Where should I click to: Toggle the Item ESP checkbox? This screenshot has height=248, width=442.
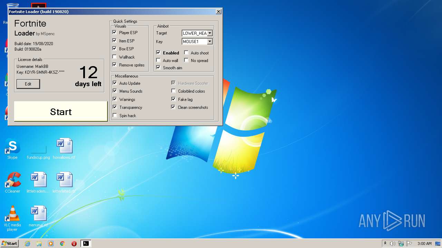[x=115, y=41]
